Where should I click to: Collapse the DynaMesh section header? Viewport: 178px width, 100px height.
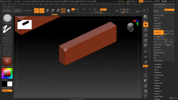point(157,29)
